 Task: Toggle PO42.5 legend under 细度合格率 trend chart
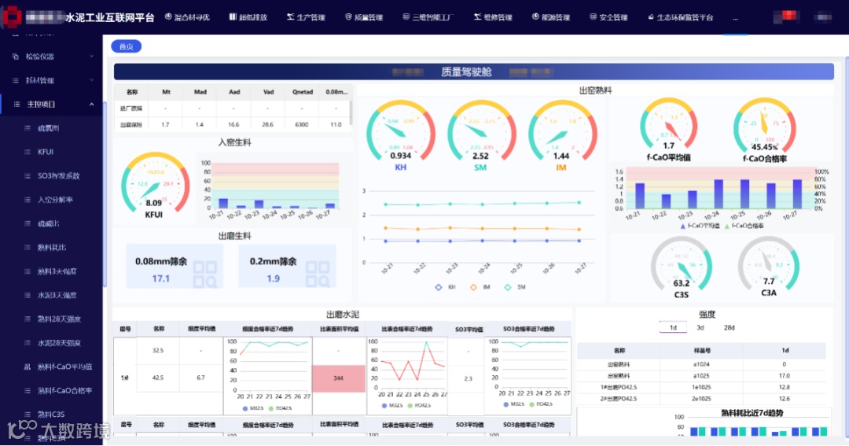click(281, 408)
